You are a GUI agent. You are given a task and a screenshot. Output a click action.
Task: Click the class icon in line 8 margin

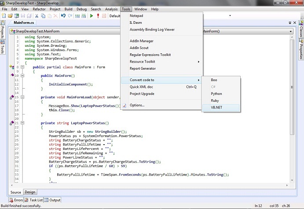point(12,67)
